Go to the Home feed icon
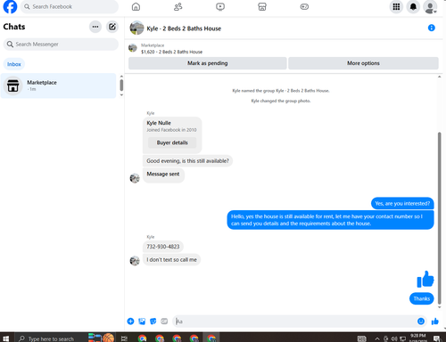Viewport: 446px width, 342px height. (x=136, y=6)
